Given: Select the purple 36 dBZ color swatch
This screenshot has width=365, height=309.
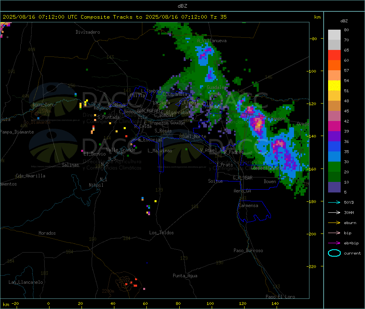Looking at the screenshot, I should point(334,136).
